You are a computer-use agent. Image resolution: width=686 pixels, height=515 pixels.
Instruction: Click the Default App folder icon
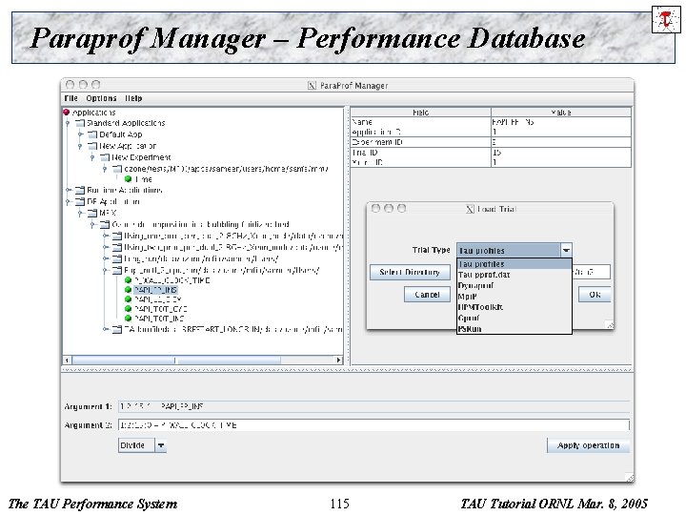coord(92,134)
